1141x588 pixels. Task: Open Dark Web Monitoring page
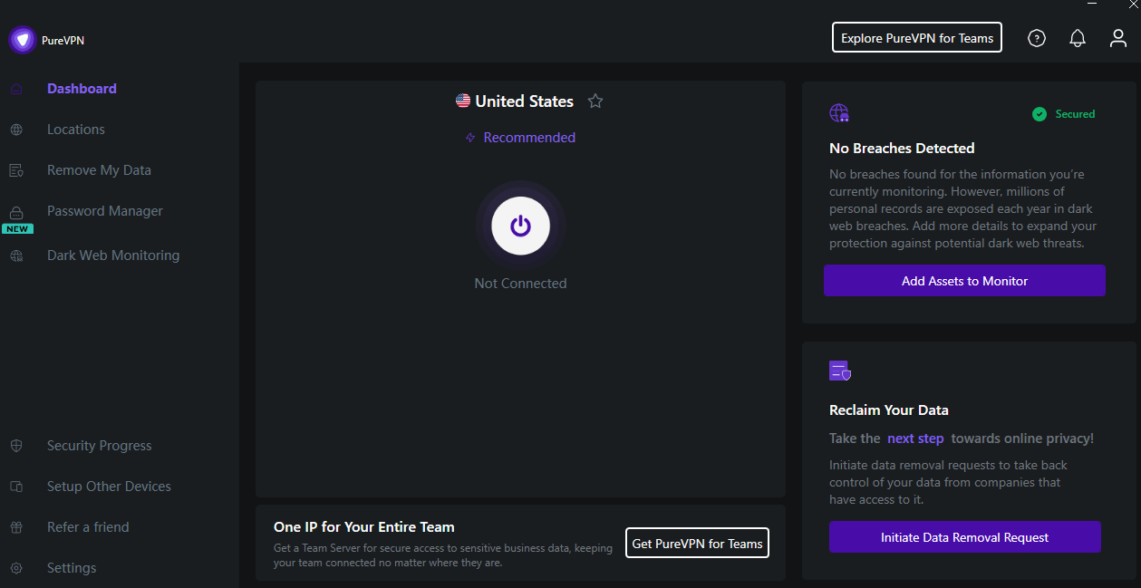point(113,255)
